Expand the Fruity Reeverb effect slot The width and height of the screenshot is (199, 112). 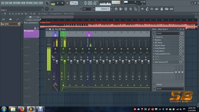point(154,48)
